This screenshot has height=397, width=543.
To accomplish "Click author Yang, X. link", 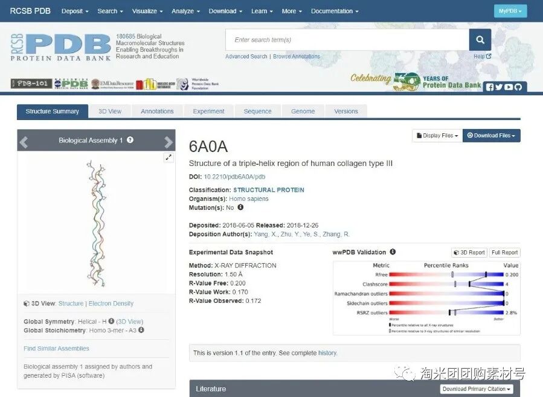I will click(265, 234).
